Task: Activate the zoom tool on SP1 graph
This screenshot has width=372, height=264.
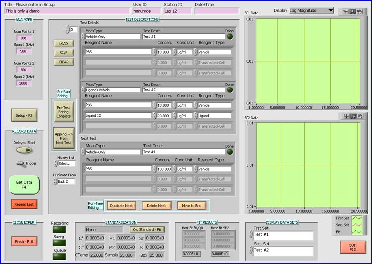Action: coord(353,11)
